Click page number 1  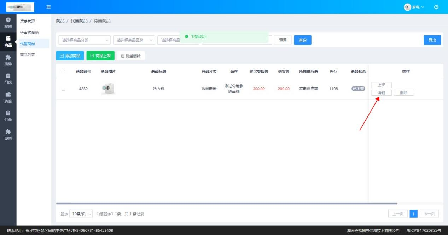414,214
